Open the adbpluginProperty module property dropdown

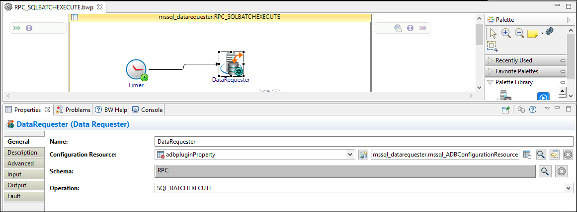click(x=349, y=155)
